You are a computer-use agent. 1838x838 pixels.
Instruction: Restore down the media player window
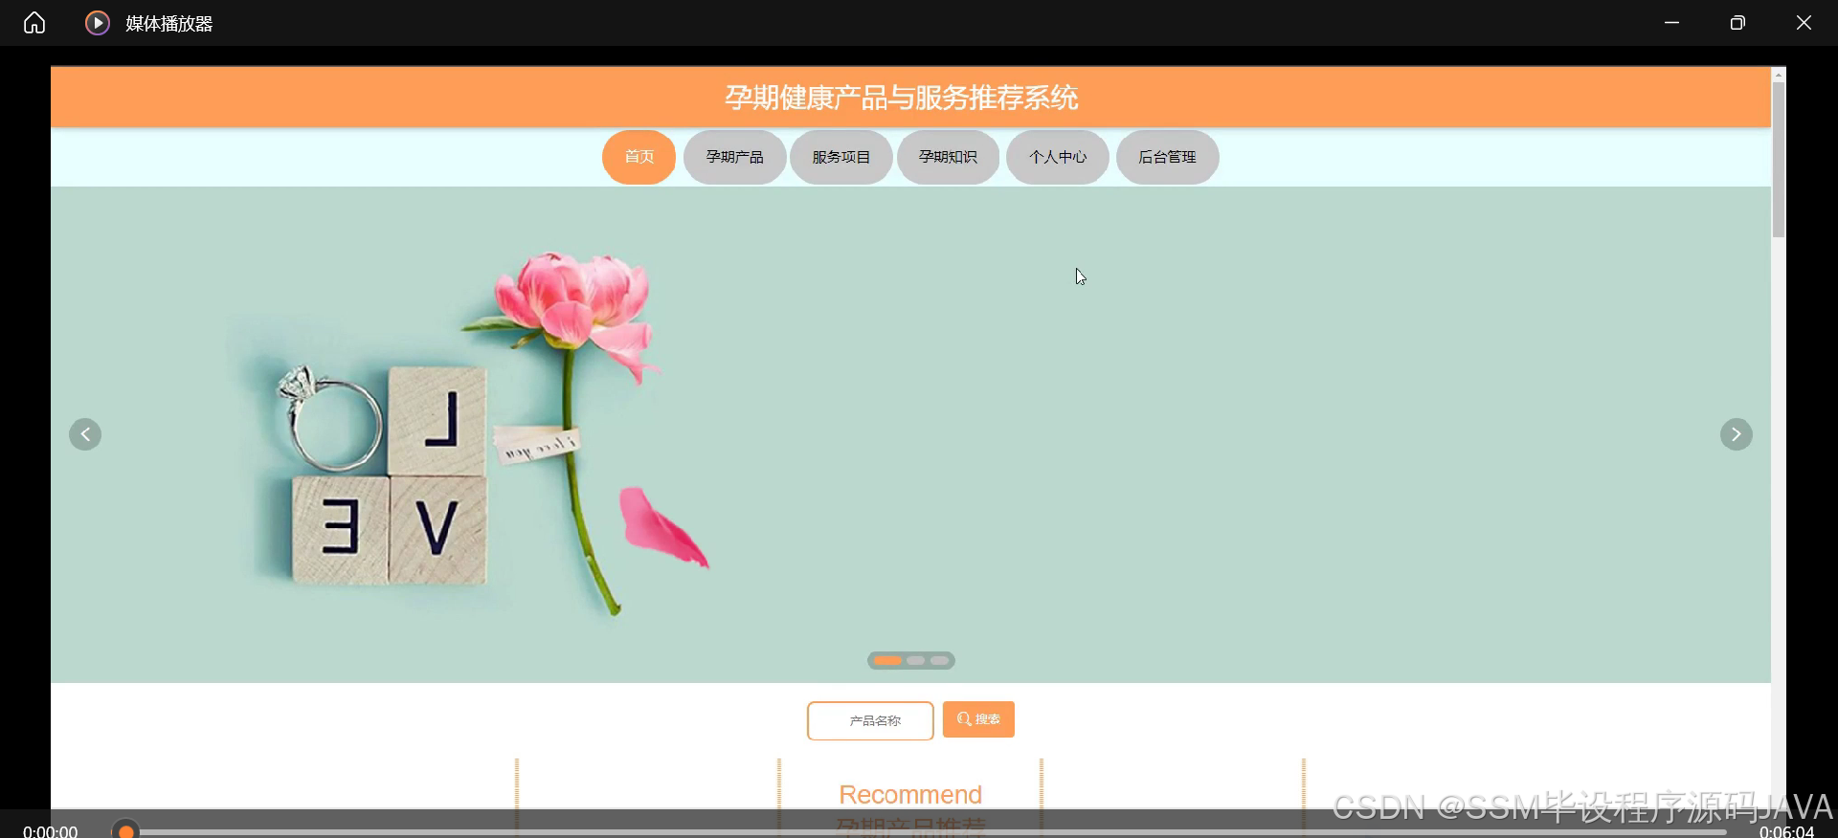[1737, 23]
